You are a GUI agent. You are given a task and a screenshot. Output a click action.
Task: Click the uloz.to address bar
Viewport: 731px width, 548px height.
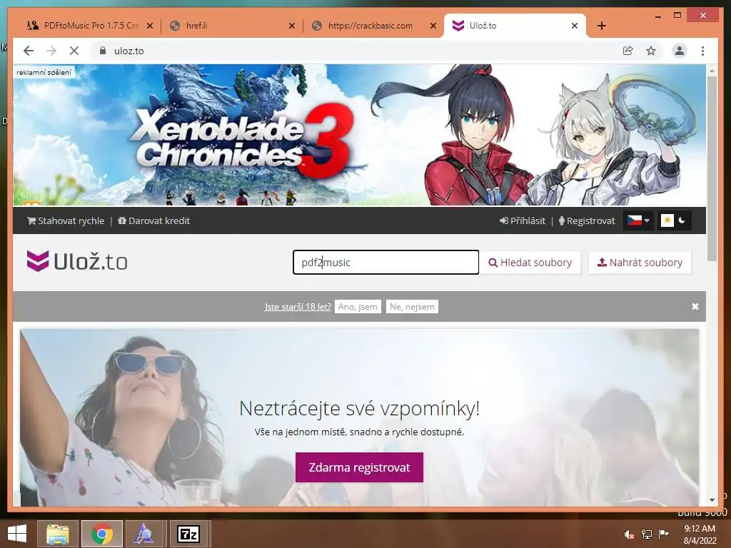pyautogui.click(x=354, y=51)
